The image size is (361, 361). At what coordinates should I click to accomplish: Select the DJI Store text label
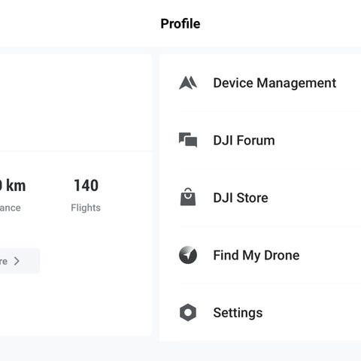coord(241,198)
